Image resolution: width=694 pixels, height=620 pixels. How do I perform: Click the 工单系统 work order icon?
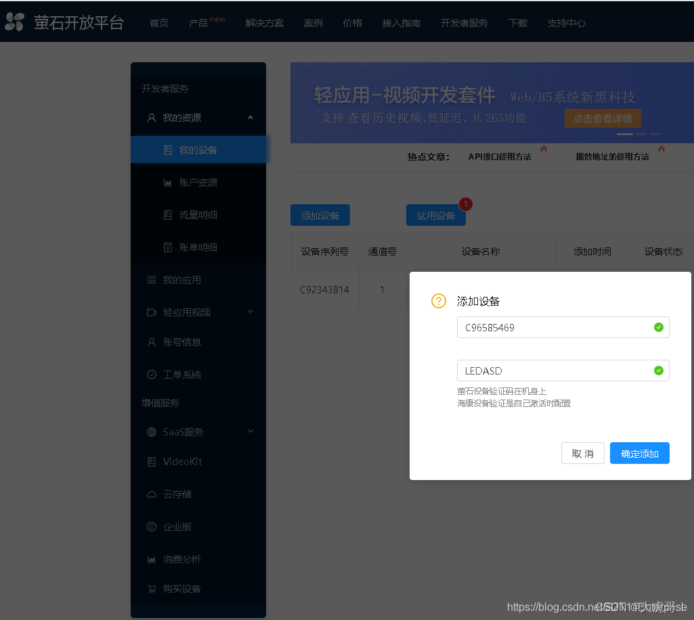[150, 374]
